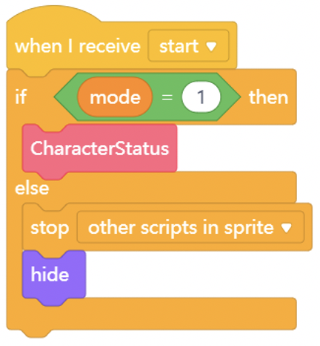Click the 'then' label of the if block

269,97
